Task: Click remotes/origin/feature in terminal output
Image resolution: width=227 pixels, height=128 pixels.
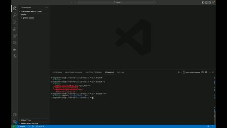Action: click(x=66, y=88)
